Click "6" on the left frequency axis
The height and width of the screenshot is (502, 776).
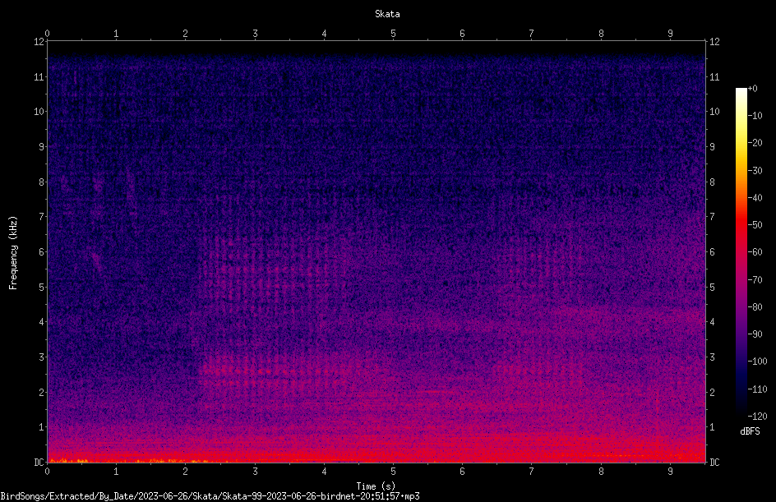41,252
